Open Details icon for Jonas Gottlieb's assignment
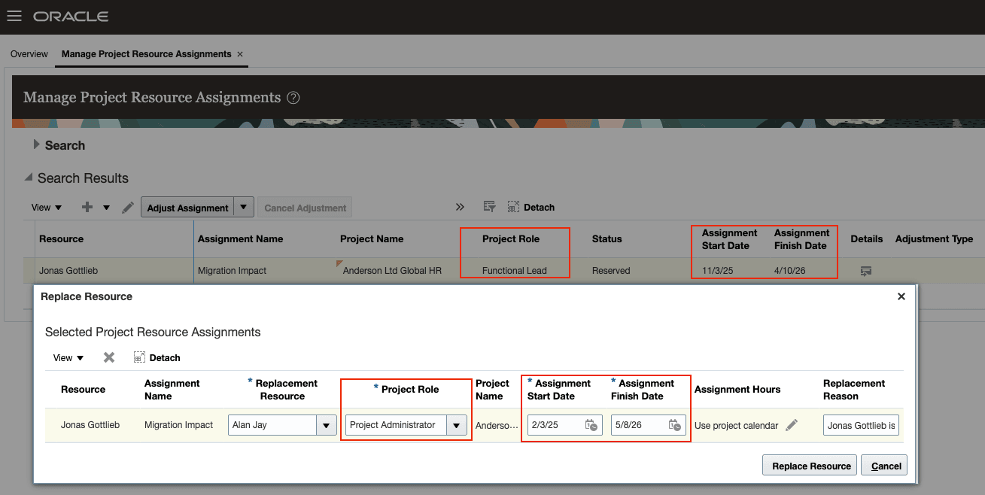985x495 pixels. point(866,270)
